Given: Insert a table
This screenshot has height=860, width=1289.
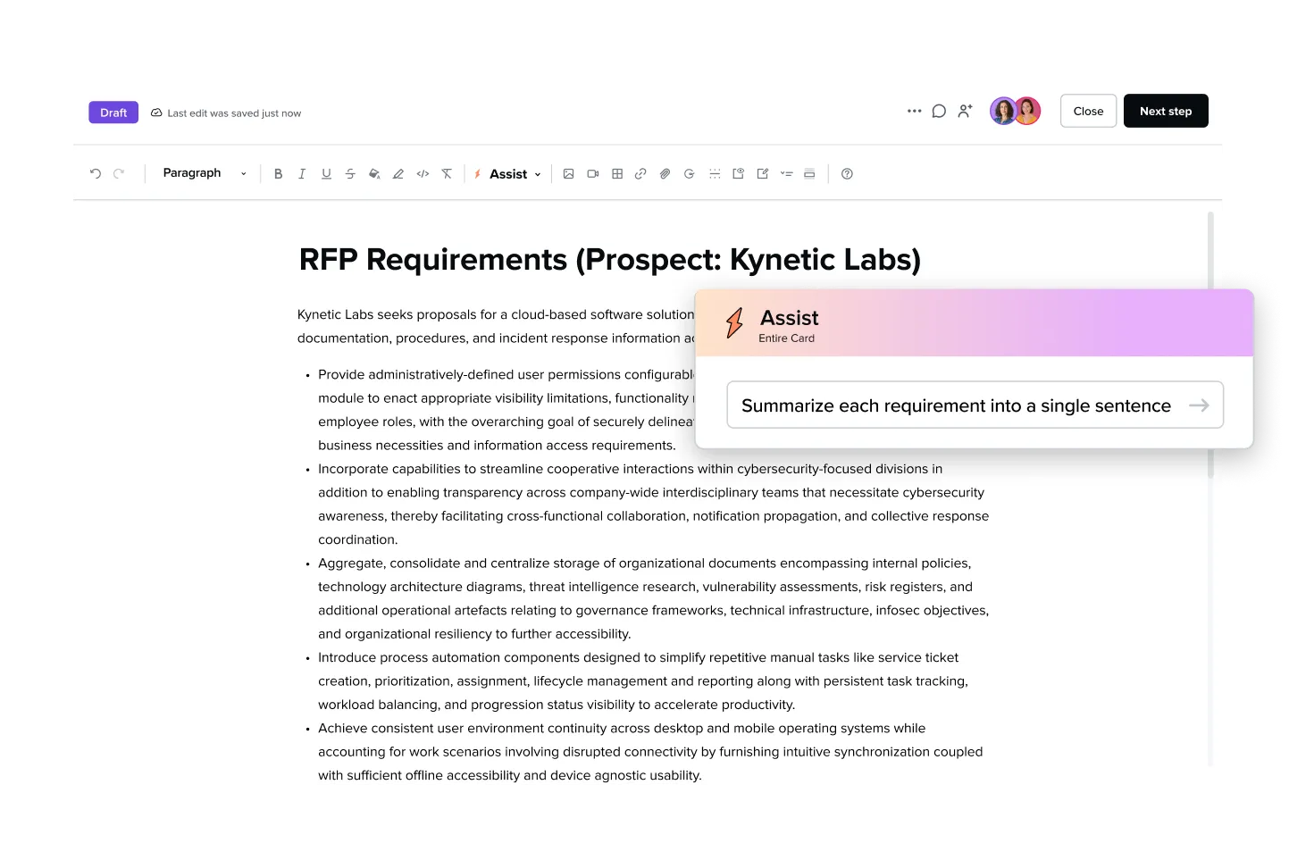Looking at the screenshot, I should (x=616, y=174).
